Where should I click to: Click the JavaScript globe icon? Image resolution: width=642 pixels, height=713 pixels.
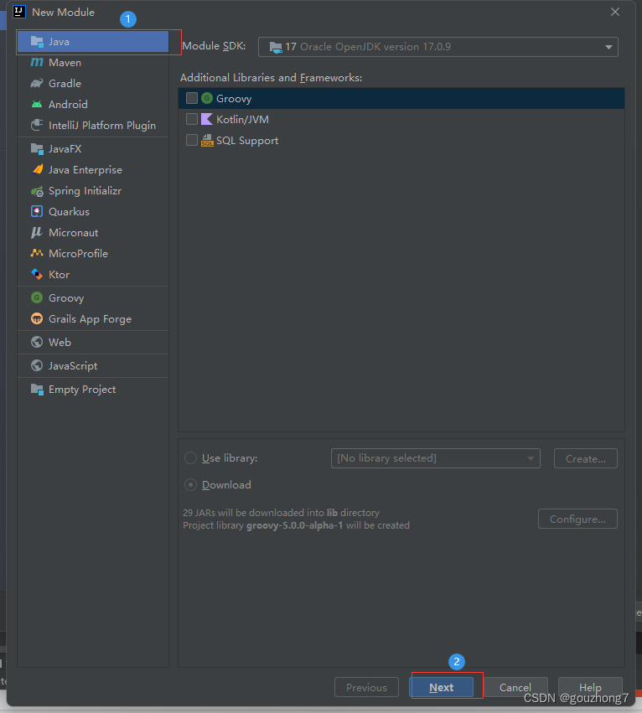(x=37, y=365)
